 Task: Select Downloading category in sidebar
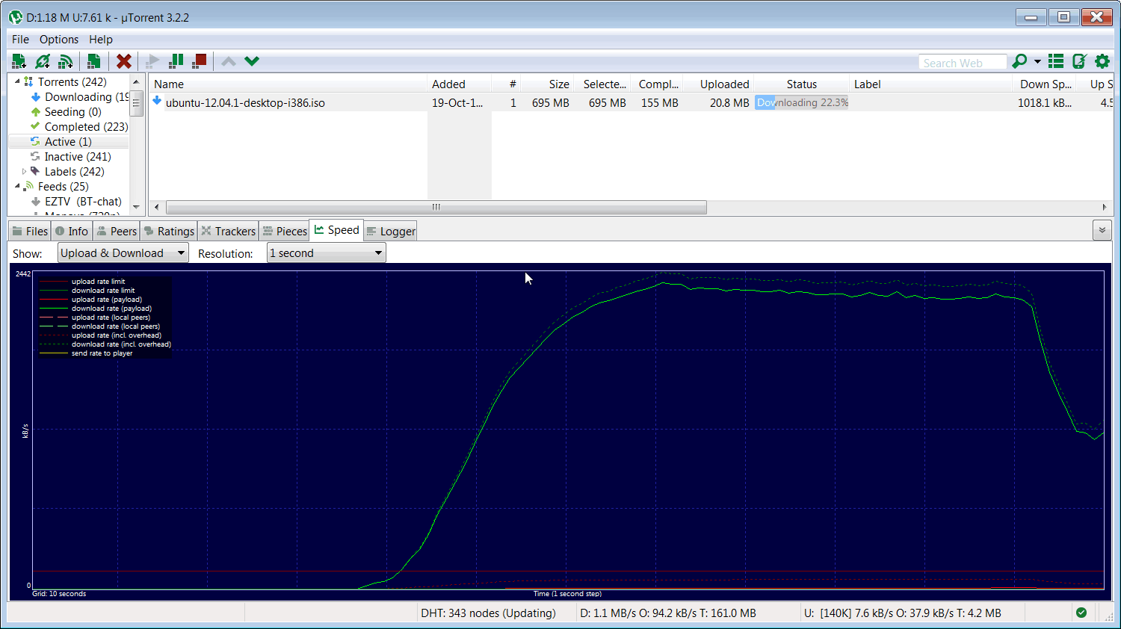[x=87, y=97]
